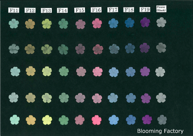Click the F19 column label
This screenshot has height=136, width=193.
click(145, 9)
